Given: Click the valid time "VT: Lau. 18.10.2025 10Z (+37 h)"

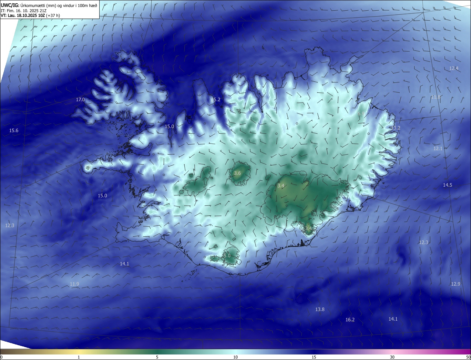Looking at the screenshot, I should point(31,15).
